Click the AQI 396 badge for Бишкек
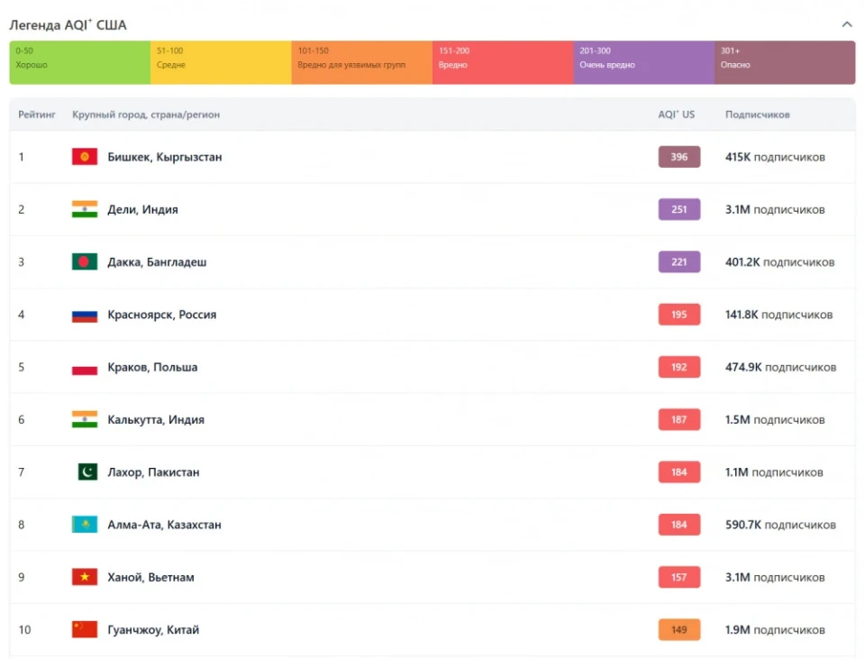This screenshot has height=659, width=865. coord(678,157)
